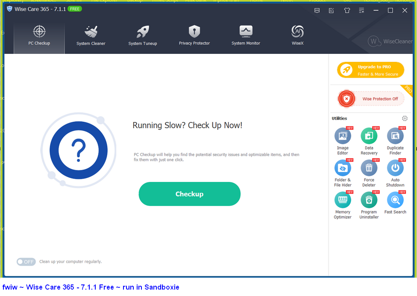Launch the Data Recovery utility
Viewport: 417px width, 296px height.
(369, 136)
